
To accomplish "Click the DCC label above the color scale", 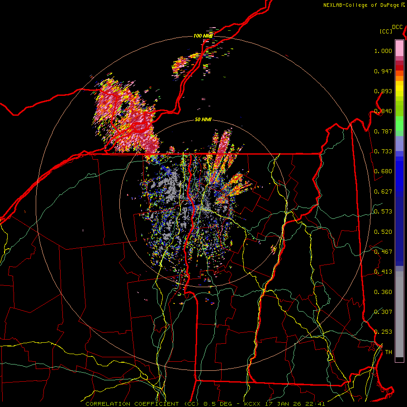I will point(397,27).
